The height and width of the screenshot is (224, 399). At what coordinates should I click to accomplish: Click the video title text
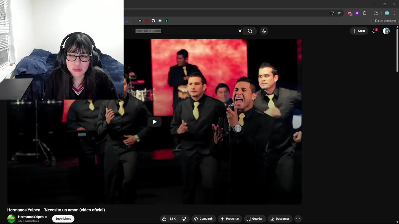point(56,210)
